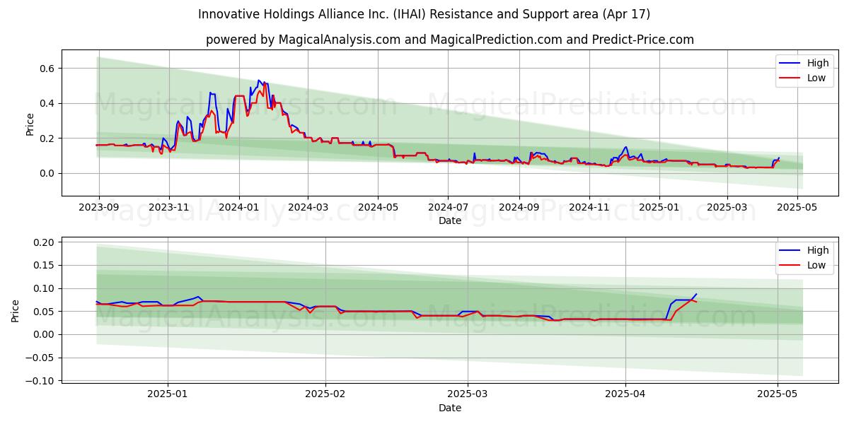
Task: Click the 'Date' label under the bottom chart
Action: point(450,408)
